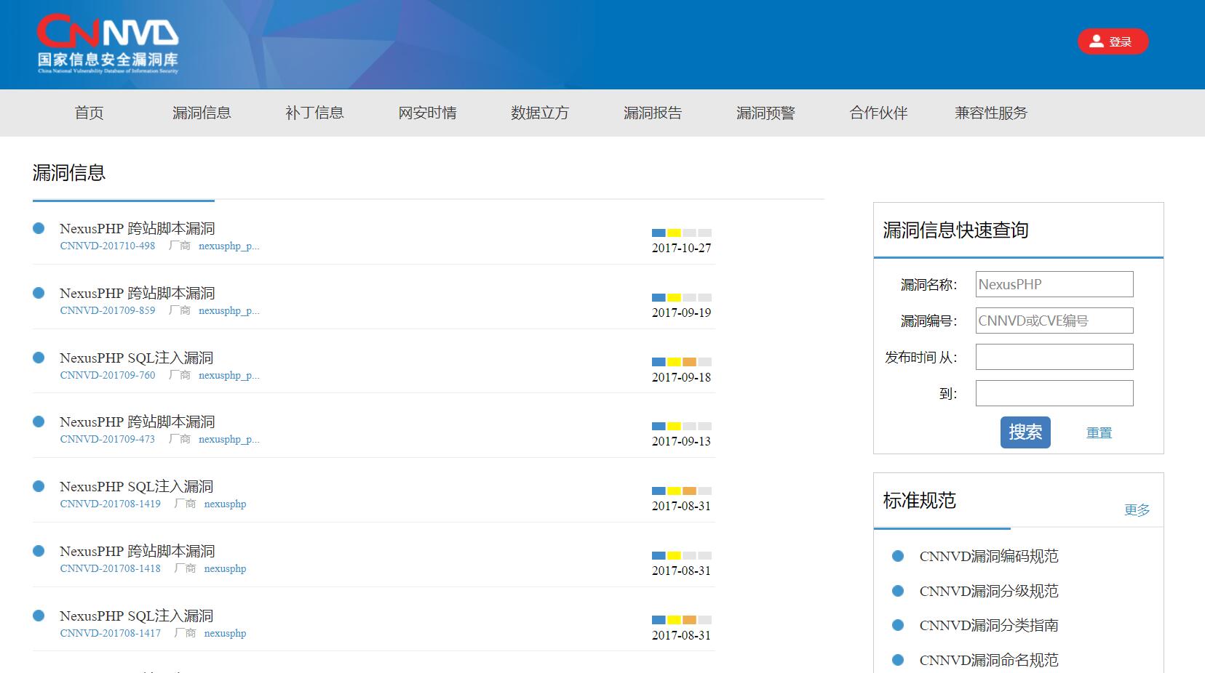Click vulnerability ID CNNVD-201708-1417

[x=111, y=633]
